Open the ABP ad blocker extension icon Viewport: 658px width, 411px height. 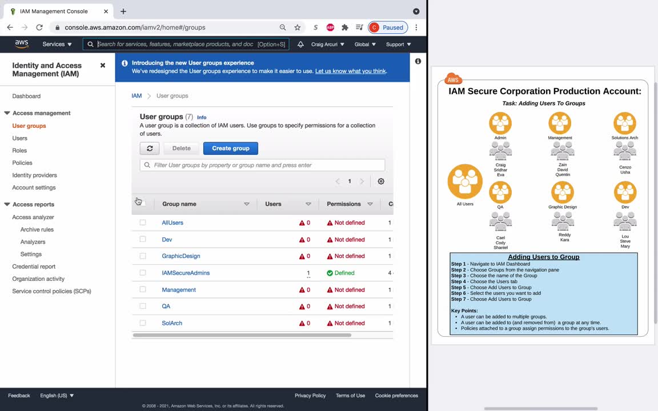[x=330, y=27]
